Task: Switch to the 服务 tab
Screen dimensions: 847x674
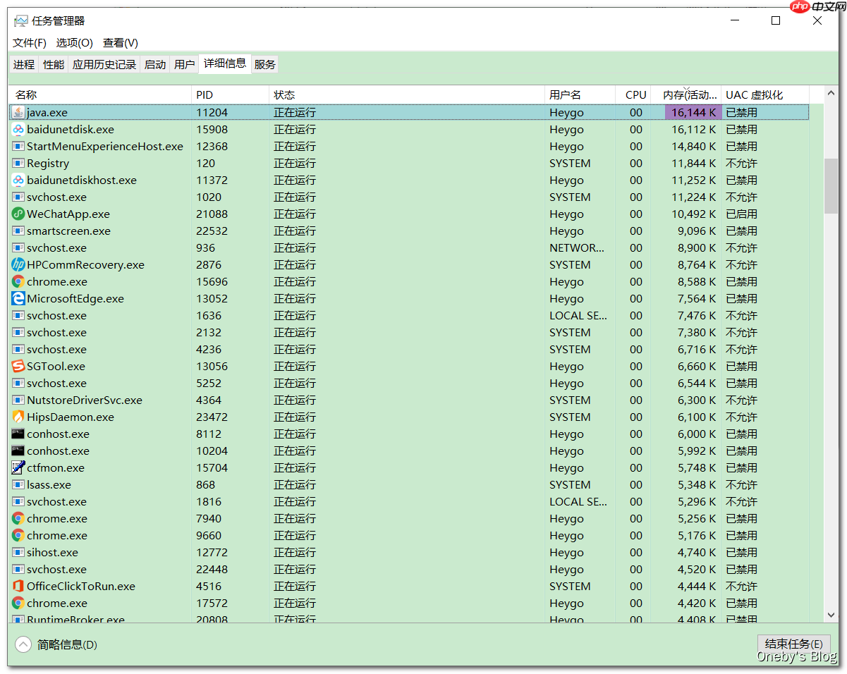Action: (x=264, y=63)
